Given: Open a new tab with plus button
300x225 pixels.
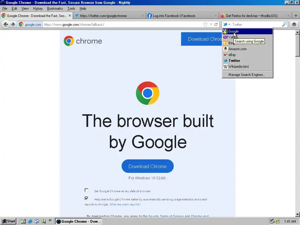Looking at the screenshot, I should tap(296, 16).
